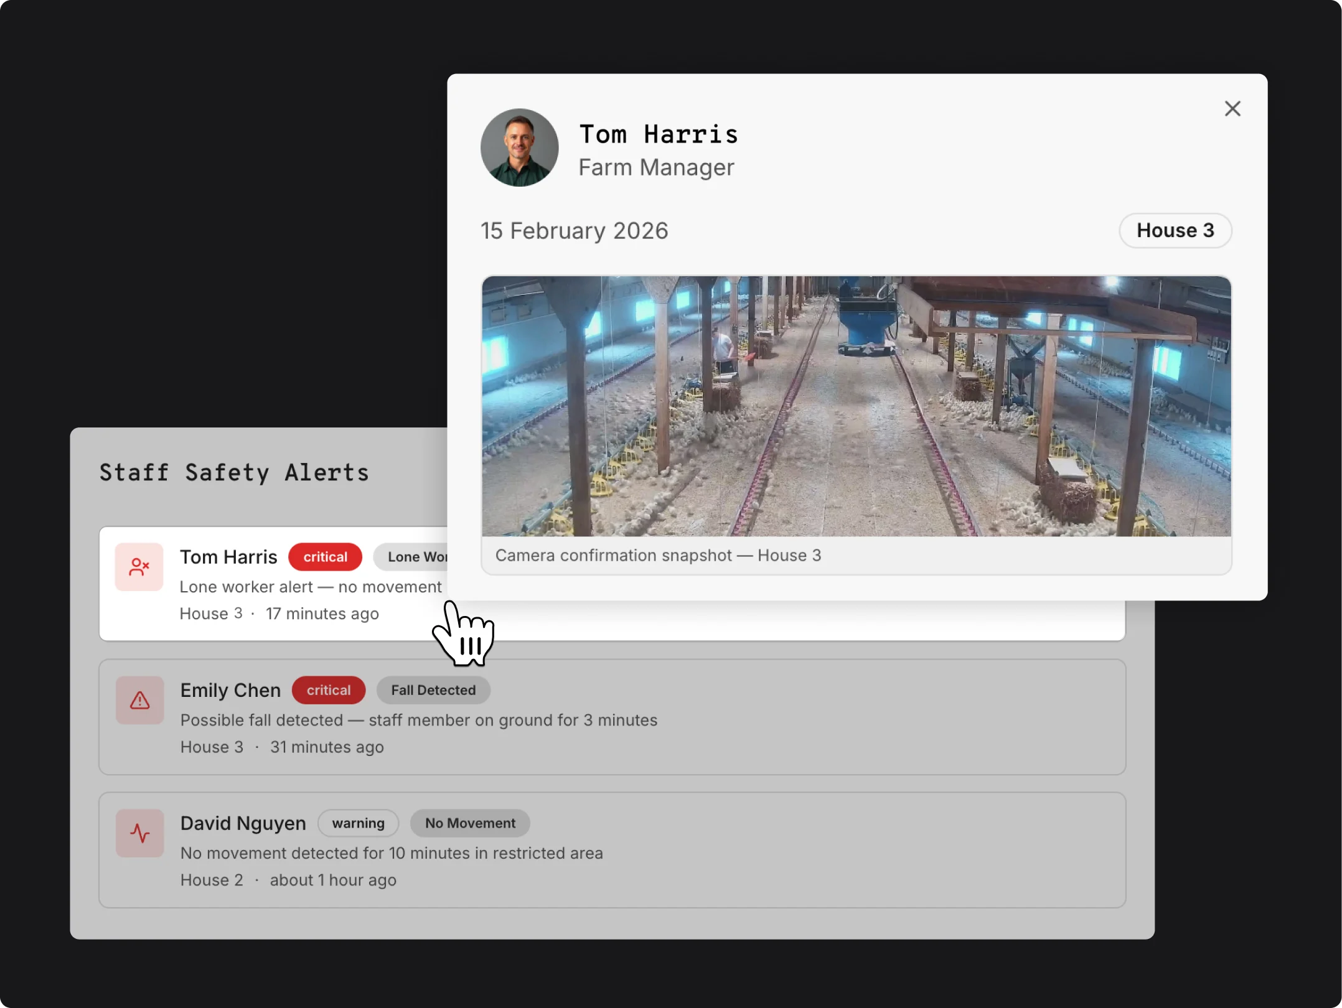Viewport: 1342px width, 1008px height.
Task: Open Tom Harris's profile photo
Action: coord(519,148)
